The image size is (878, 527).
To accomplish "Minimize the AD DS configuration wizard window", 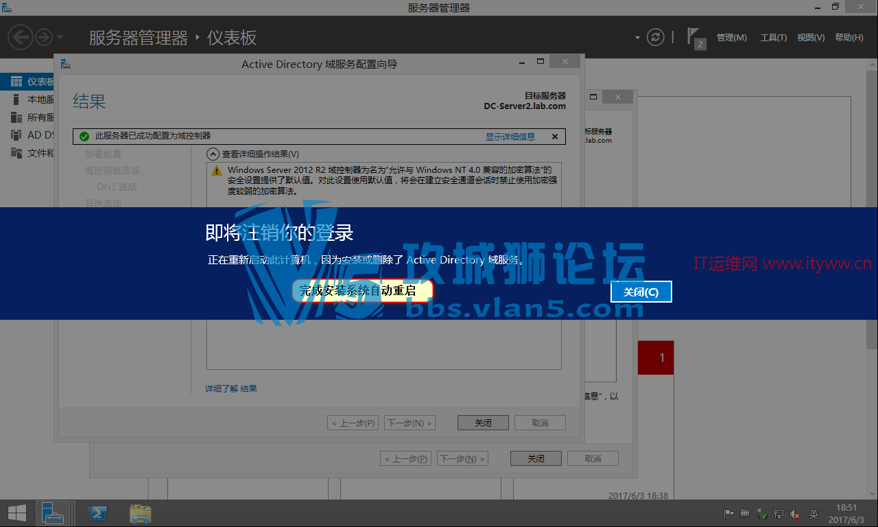I will pyautogui.click(x=521, y=62).
